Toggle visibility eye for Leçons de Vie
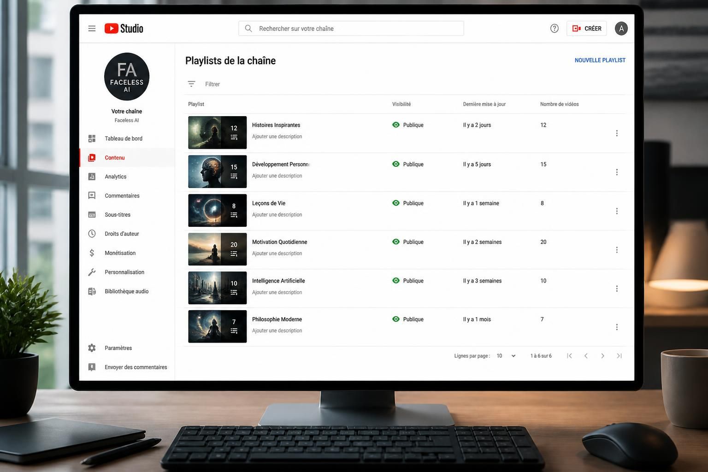 point(396,203)
